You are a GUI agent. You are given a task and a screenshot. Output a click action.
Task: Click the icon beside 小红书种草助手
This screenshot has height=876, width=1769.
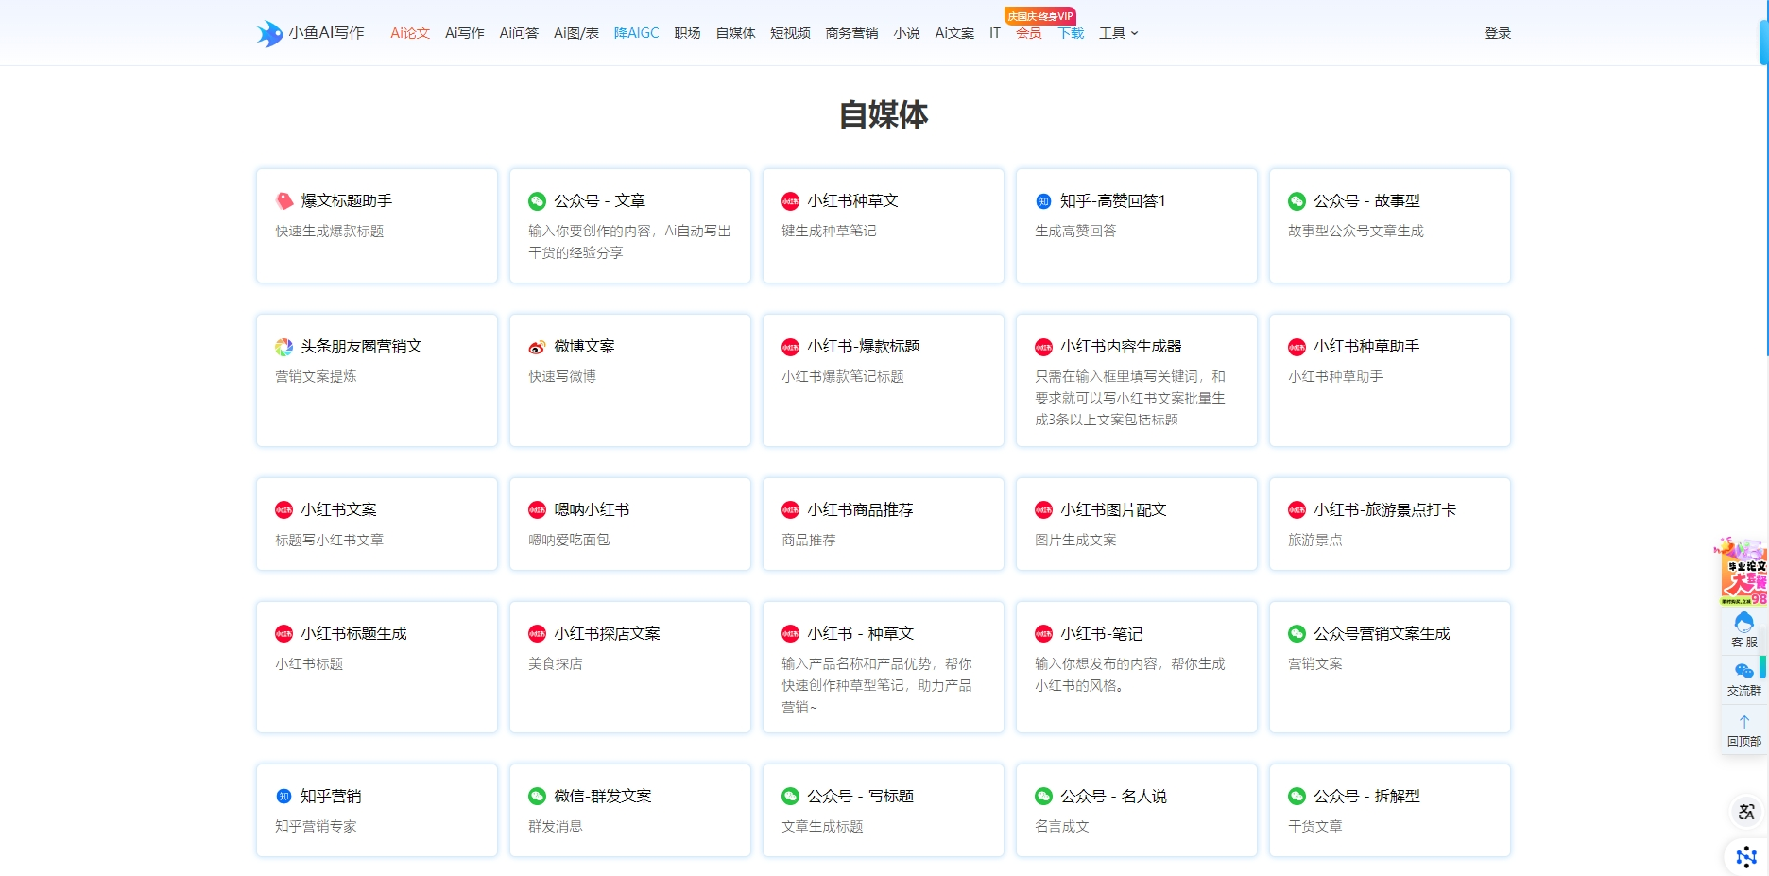click(x=1297, y=347)
